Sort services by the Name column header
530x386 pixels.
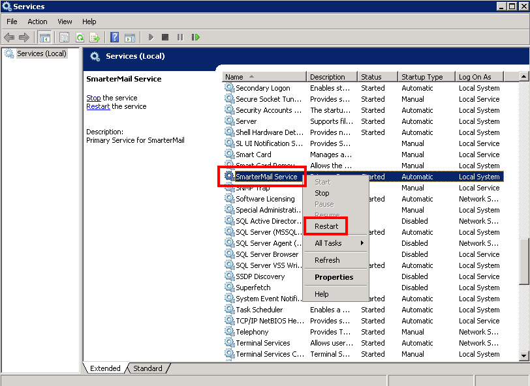[x=264, y=77]
